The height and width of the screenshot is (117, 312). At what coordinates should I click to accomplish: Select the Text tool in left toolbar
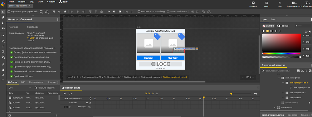(3, 46)
